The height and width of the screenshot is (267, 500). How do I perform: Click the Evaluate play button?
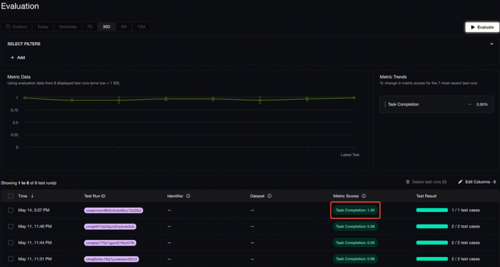click(x=482, y=27)
